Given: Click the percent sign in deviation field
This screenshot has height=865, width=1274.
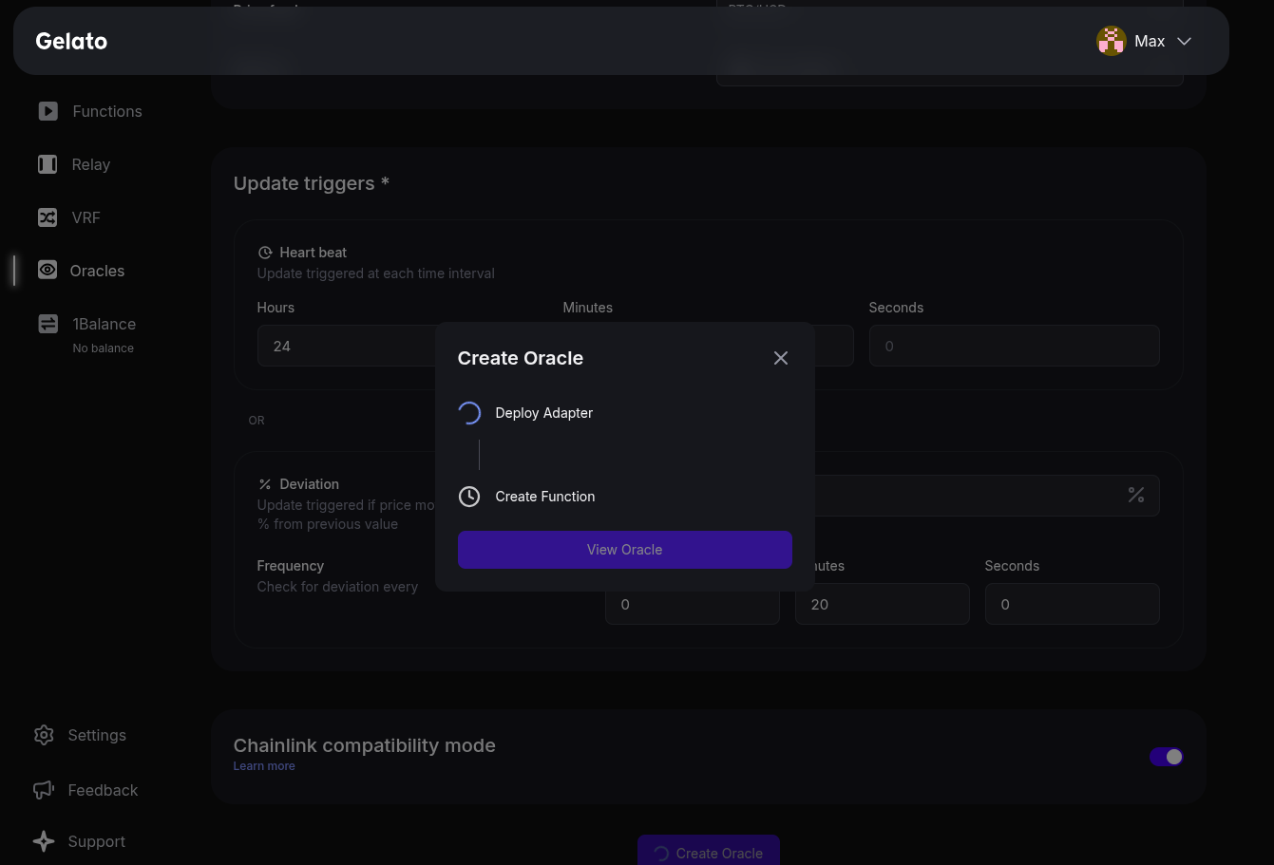Looking at the screenshot, I should [1136, 495].
